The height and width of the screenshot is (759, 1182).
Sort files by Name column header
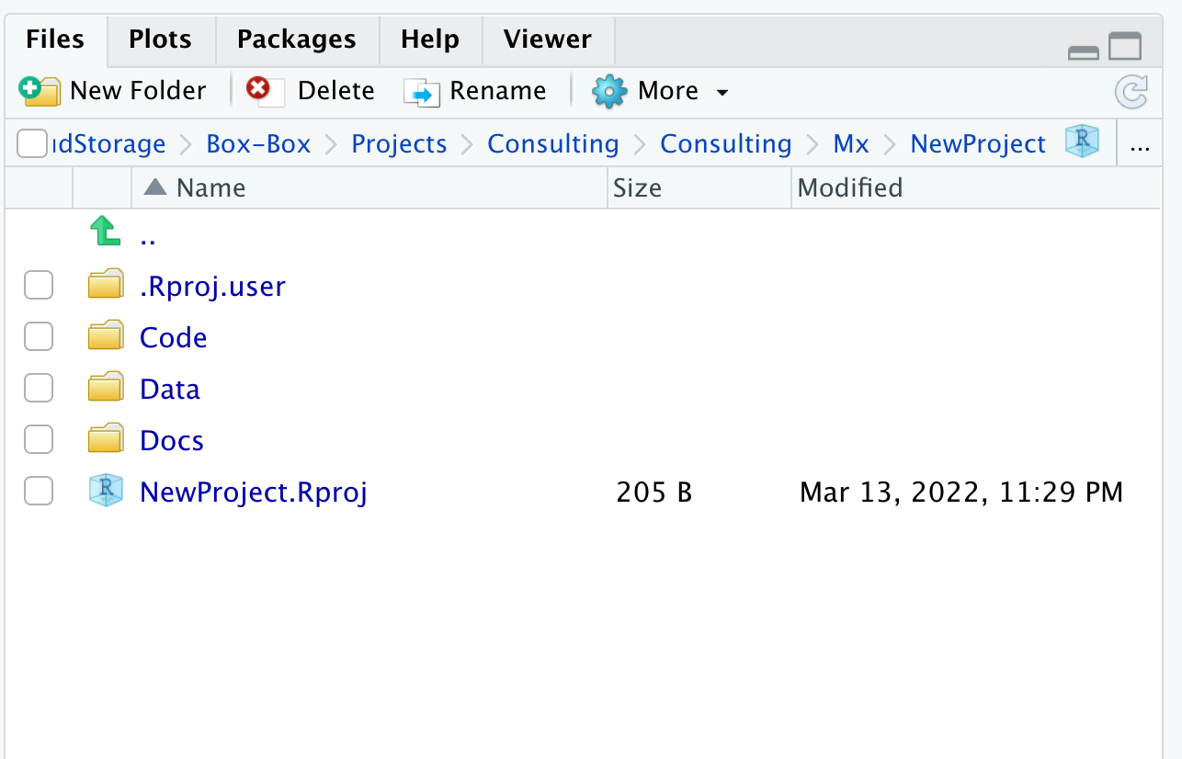[210, 188]
